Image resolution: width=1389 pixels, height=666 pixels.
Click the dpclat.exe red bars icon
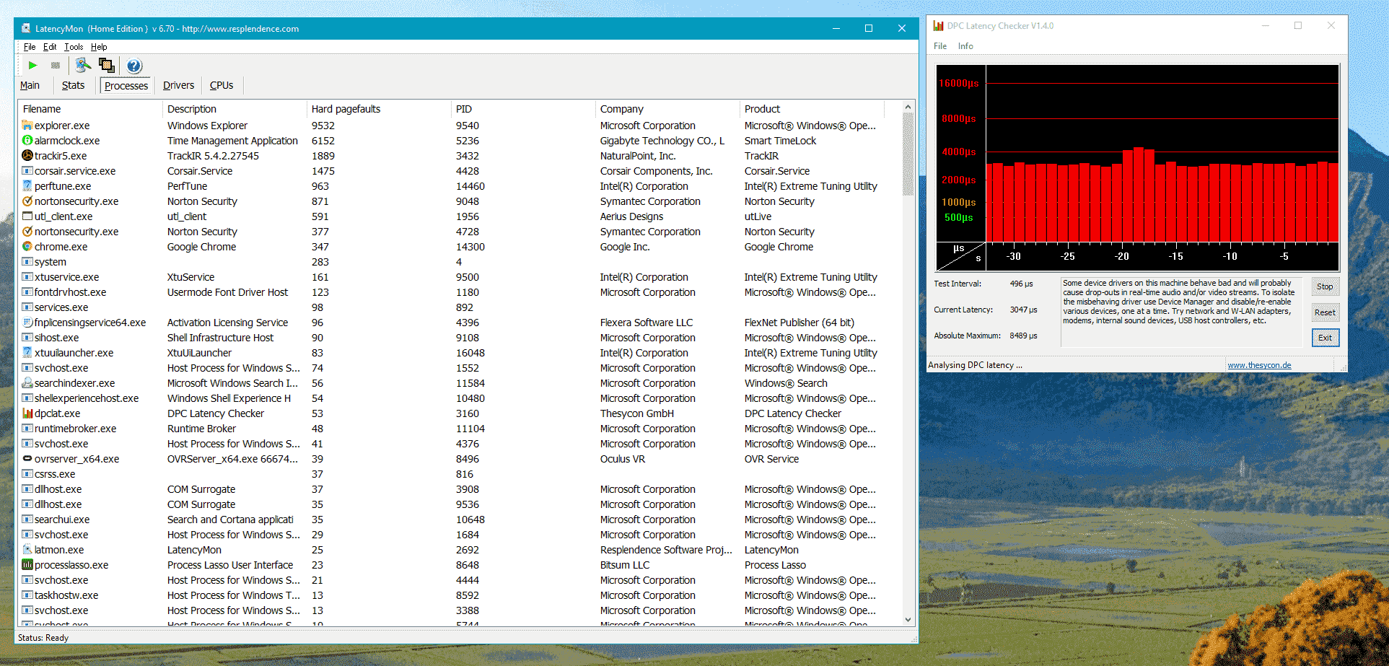point(27,413)
